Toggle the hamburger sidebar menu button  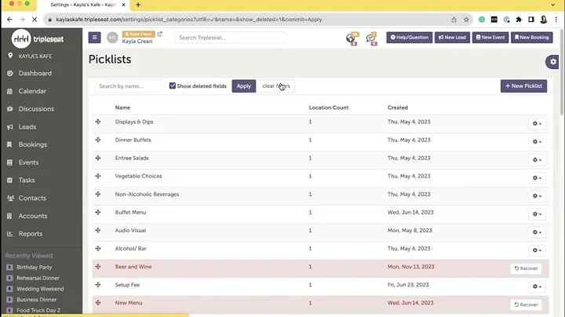click(94, 38)
